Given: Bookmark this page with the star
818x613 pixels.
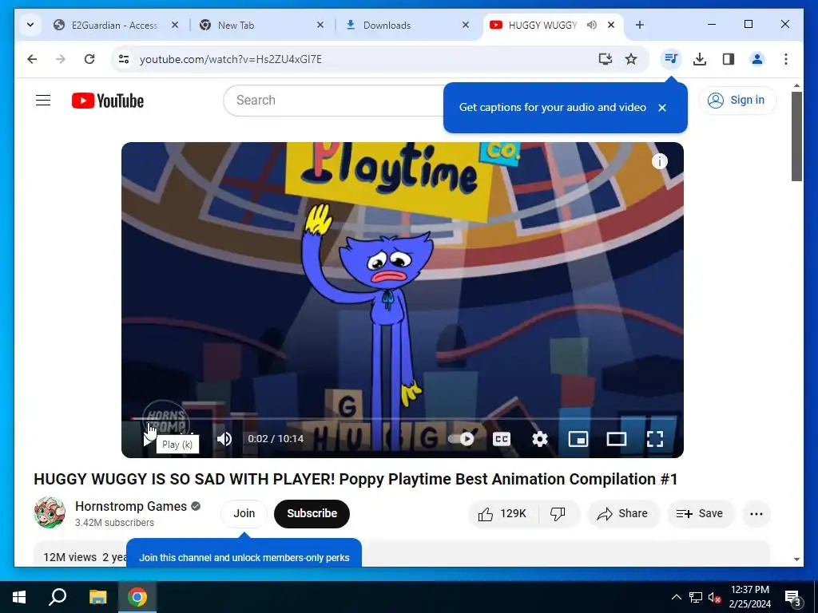Looking at the screenshot, I should [631, 59].
